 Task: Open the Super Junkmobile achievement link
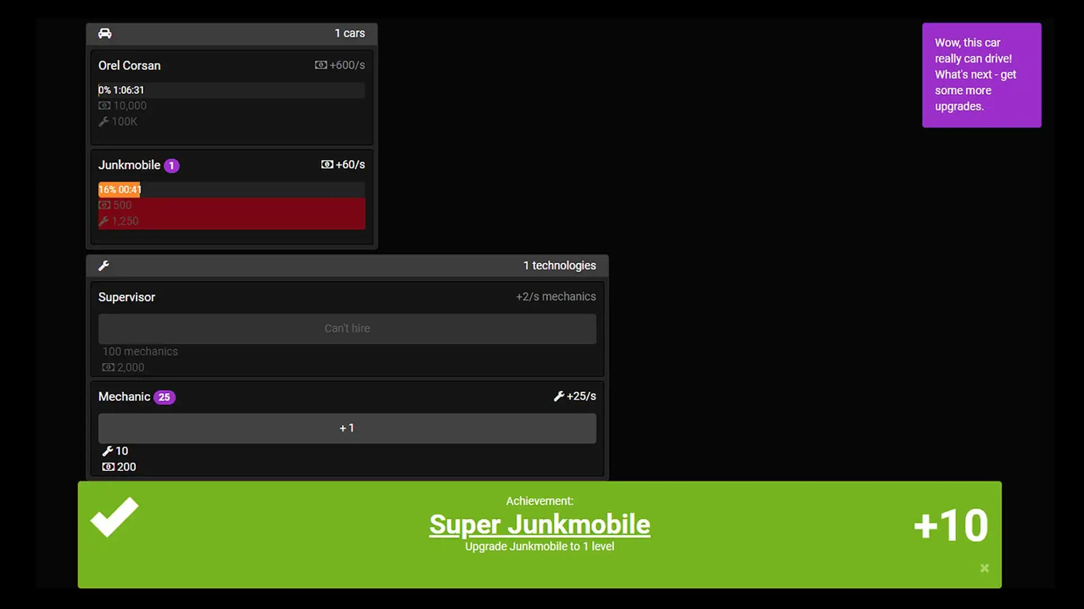(x=539, y=524)
